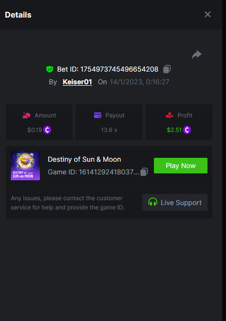Click the 13.6 x payout value

pos(109,130)
